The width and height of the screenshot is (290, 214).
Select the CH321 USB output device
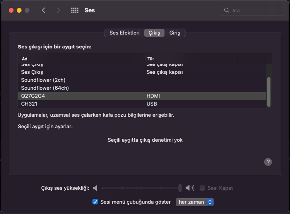(x=142, y=104)
